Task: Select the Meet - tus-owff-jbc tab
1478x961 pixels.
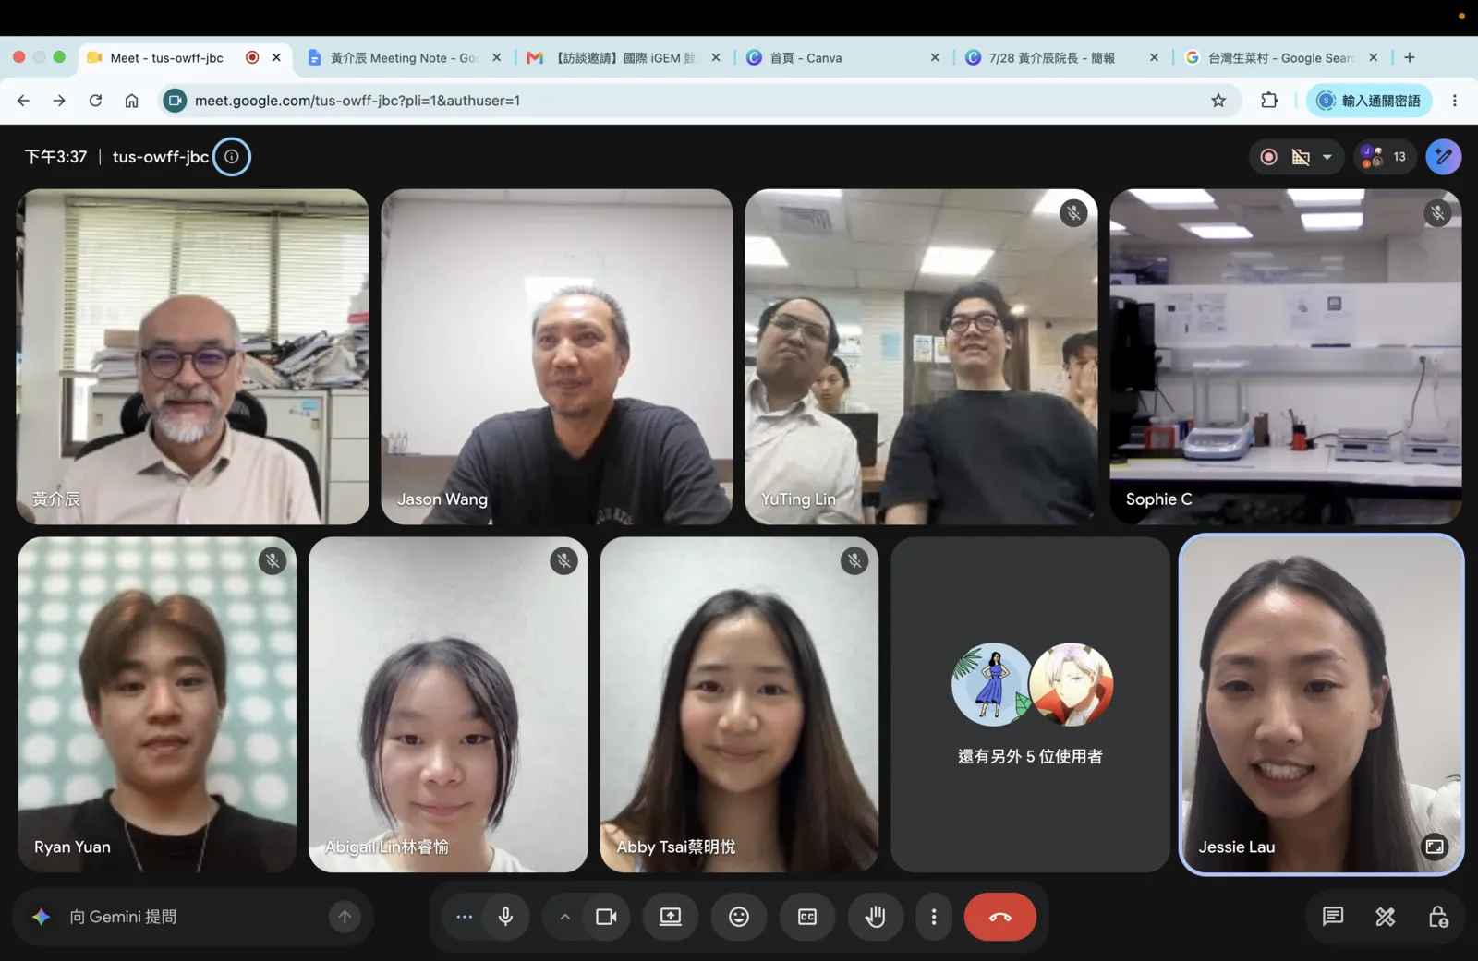Action: 185,57
